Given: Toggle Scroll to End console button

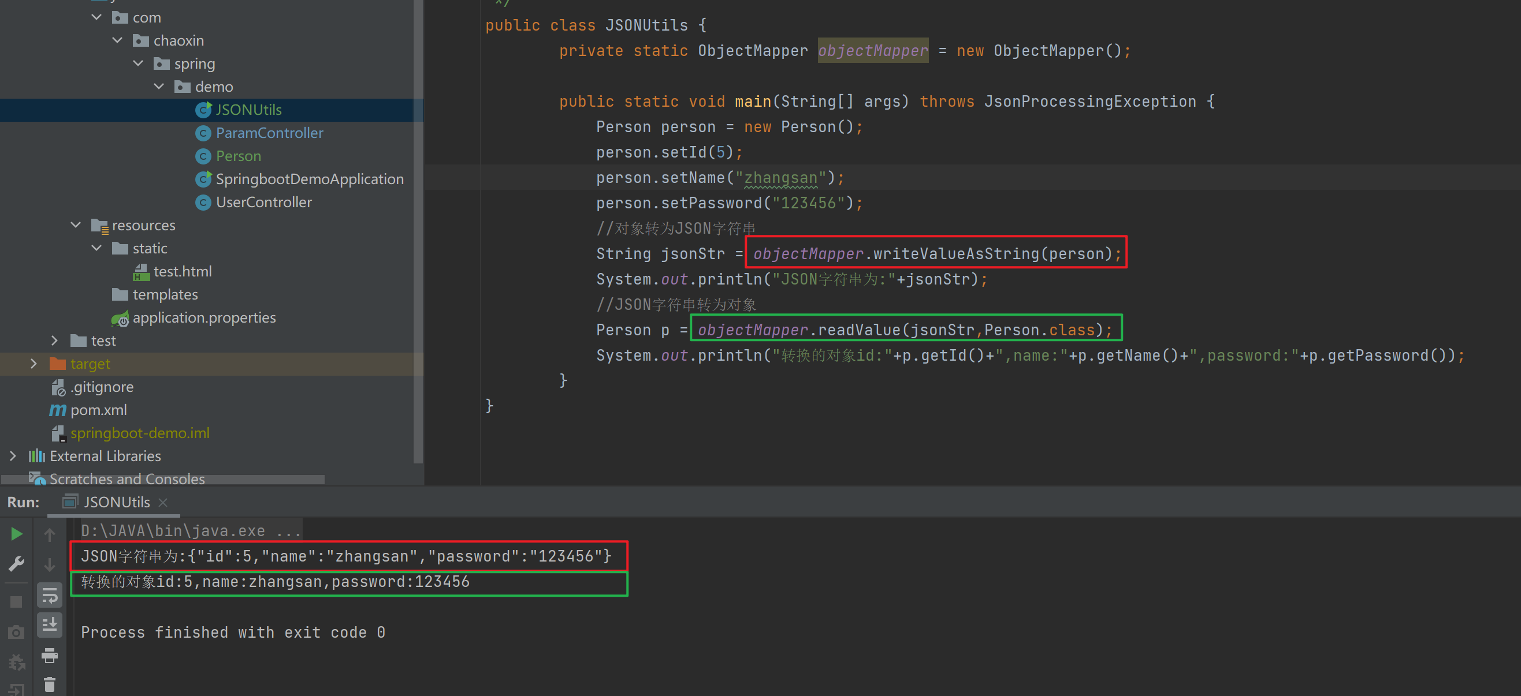Looking at the screenshot, I should [50, 624].
